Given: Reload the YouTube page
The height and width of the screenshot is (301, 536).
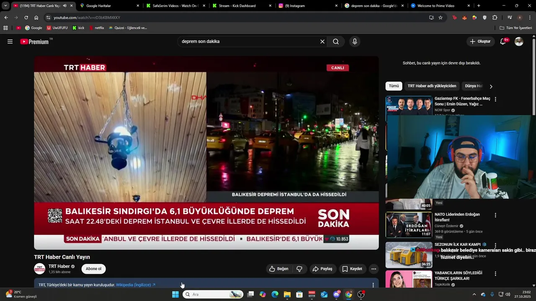Looking at the screenshot, I should (26, 18).
